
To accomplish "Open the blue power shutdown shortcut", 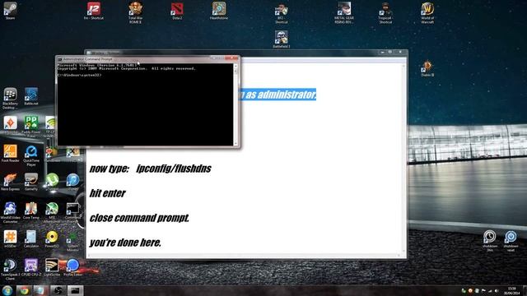I will click(511, 240).
